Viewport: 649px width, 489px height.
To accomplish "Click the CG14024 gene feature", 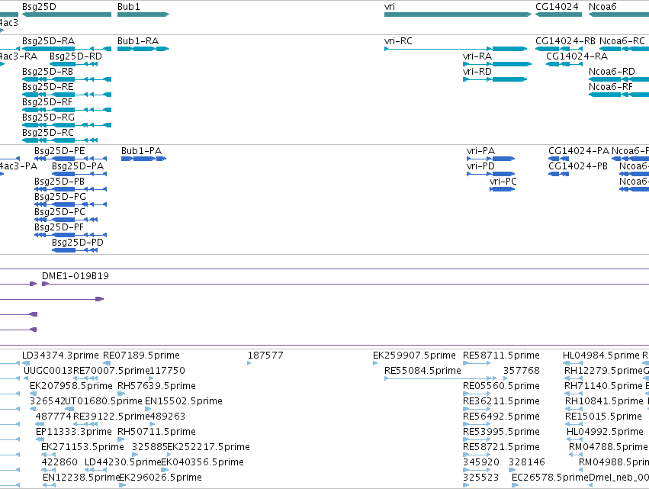I will click(558, 14).
